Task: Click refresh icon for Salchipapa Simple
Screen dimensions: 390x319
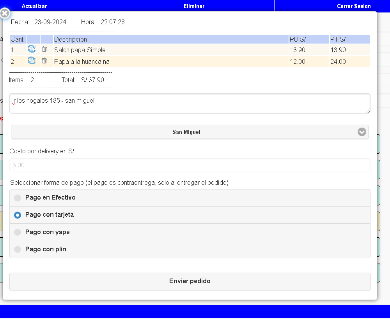Action: pos(32,49)
